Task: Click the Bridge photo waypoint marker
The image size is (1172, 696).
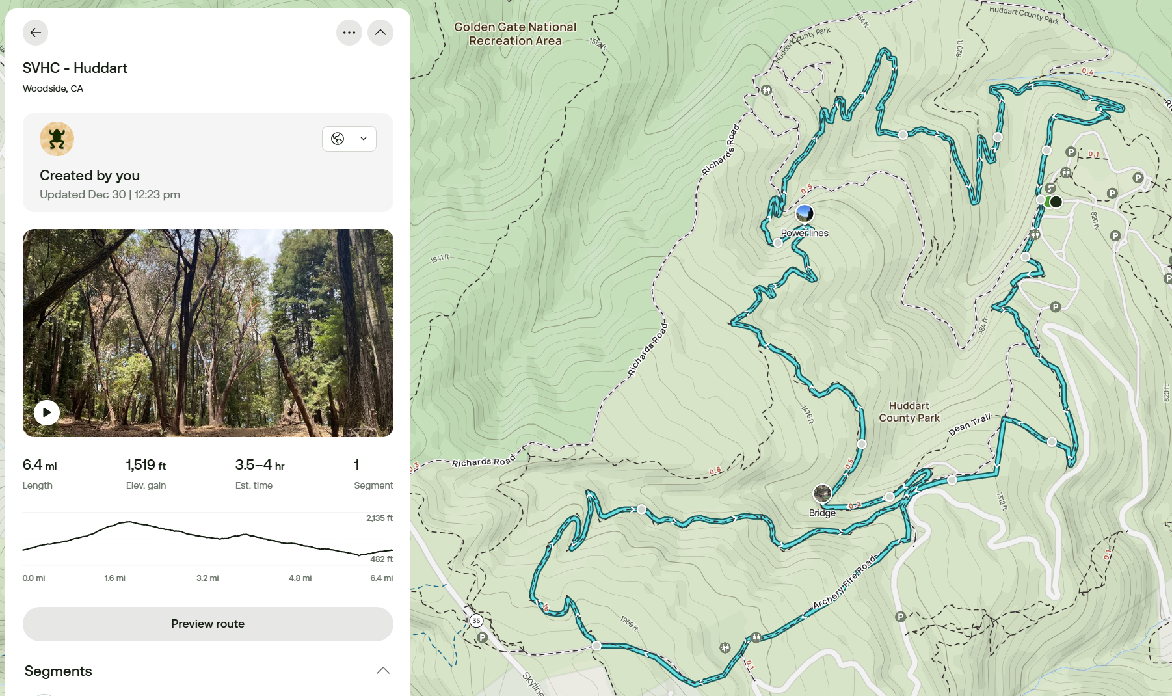Action: point(822,493)
